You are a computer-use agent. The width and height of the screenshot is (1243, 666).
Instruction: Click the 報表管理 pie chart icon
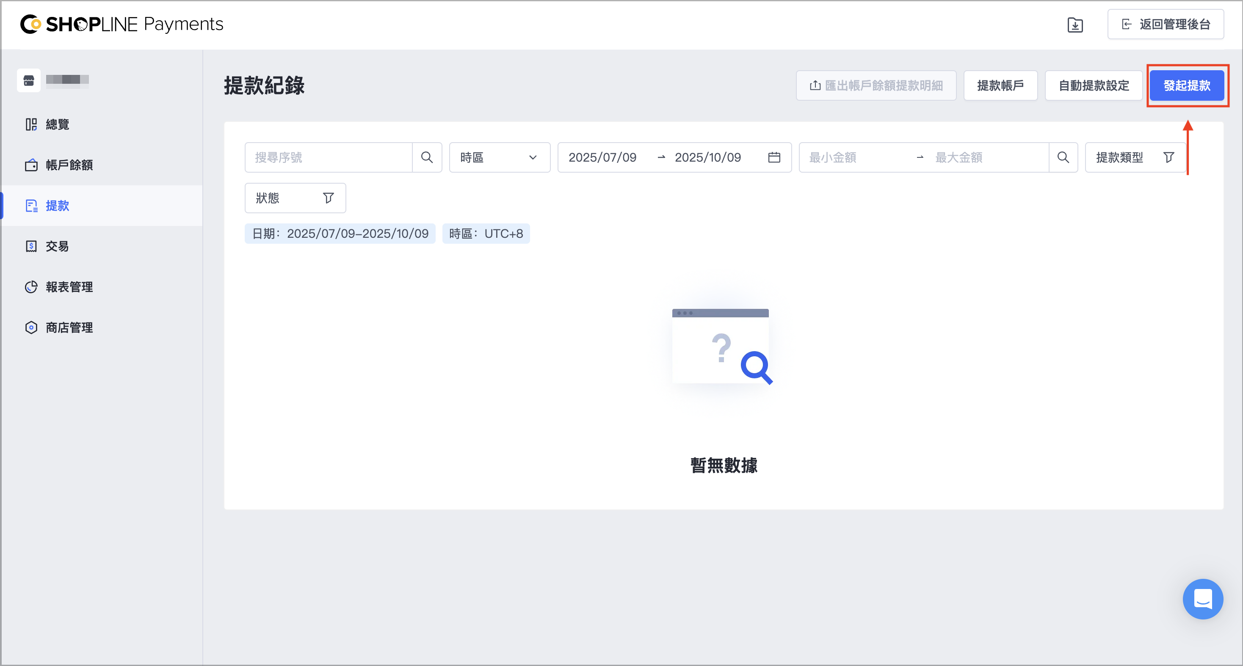tap(31, 286)
